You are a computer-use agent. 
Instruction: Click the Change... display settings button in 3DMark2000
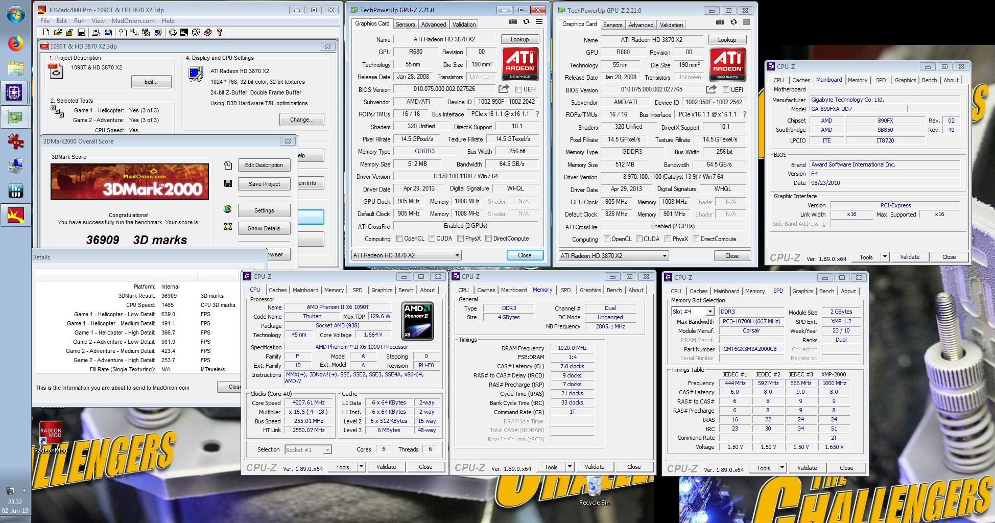[x=301, y=120]
